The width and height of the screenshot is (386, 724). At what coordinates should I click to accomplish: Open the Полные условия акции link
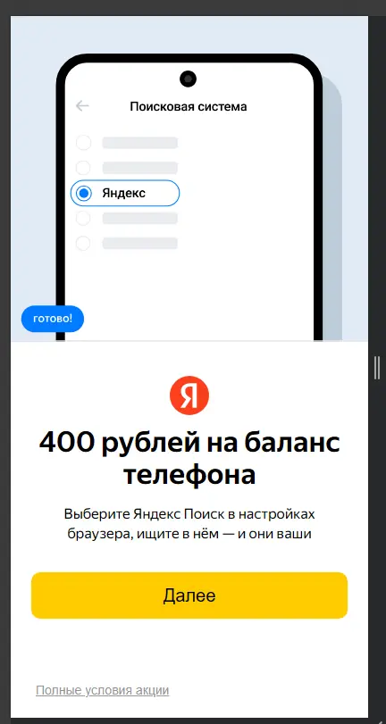click(x=102, y=690)
